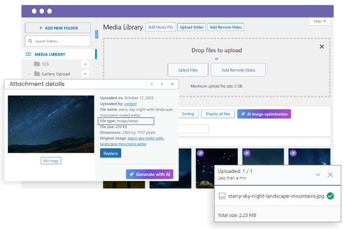This screenshot has height=229, width=350.
Task: Collapse the upload progress popup with chevron
Action: click(x=318, y=175)
